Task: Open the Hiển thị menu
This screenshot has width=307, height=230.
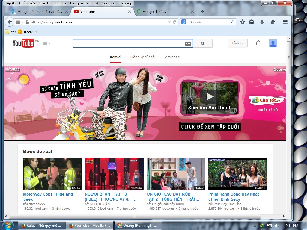Action: click(45, 3)
